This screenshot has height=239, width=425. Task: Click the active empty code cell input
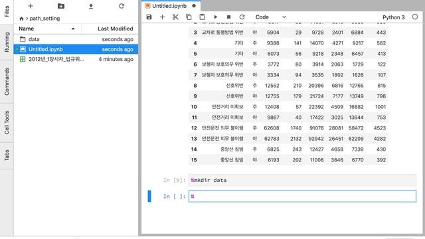tap(302, 197)
